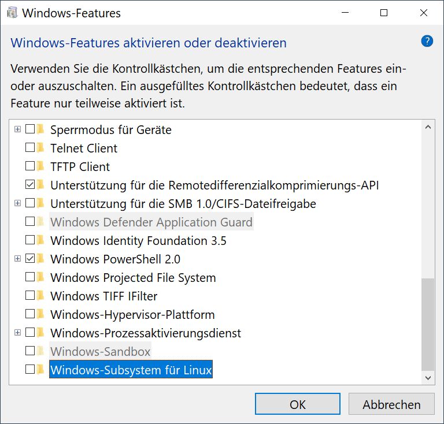Close the Windows-Features dialog window
The width and height of the screenshot is (444, 424).
click(424, 13)
